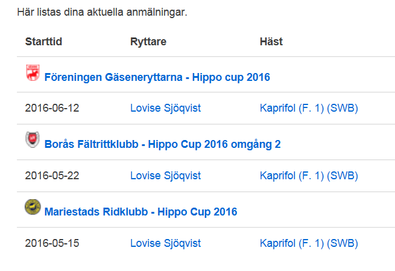Open Borås Fältrittklubb Hippo Cup omgång 2 link
Screen dimensions: 395x271
(x=162, y=144)
